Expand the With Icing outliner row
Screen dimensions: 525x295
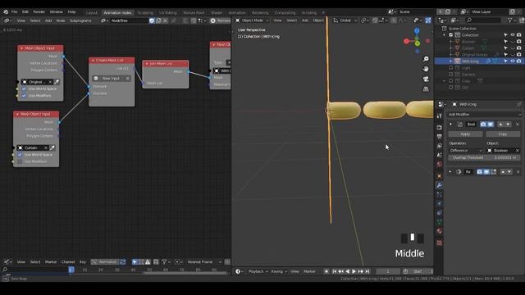tap(450, 61)
